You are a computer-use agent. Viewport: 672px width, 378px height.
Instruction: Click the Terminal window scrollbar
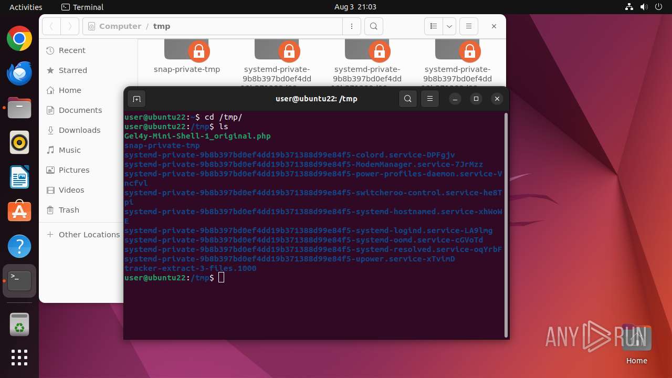click(x=506, y=225)
